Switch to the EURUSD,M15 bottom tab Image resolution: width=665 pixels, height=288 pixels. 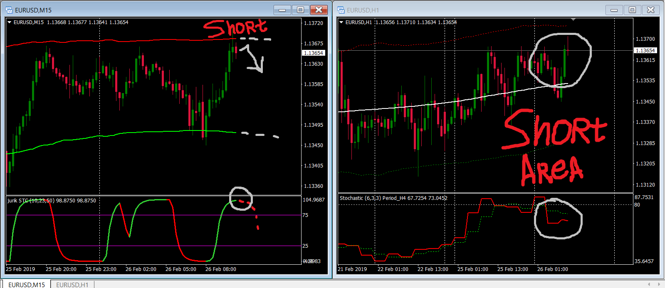(x=27, y=285)
